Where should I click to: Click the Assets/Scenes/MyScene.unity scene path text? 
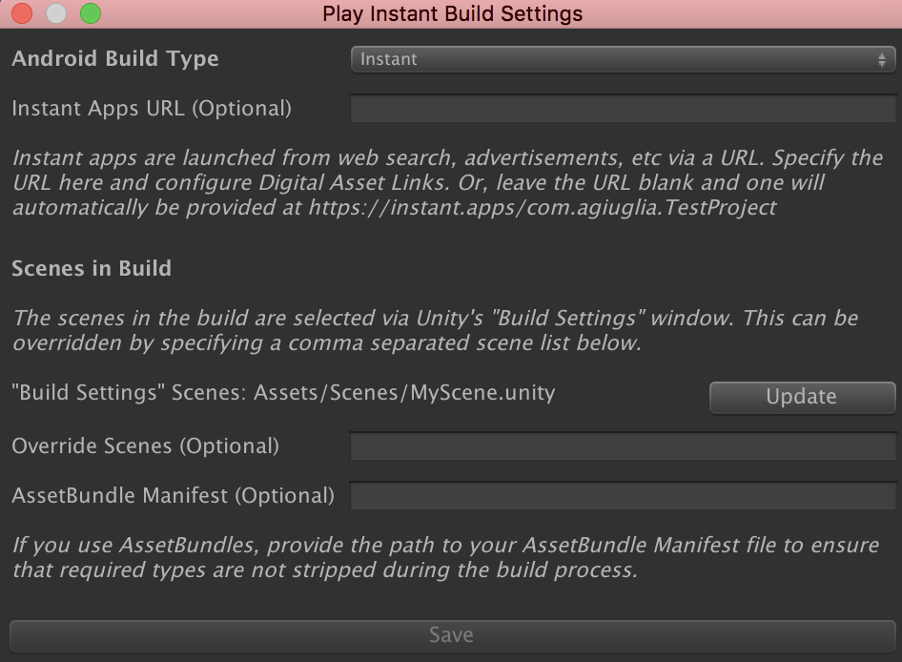click(x=404, y=392)
